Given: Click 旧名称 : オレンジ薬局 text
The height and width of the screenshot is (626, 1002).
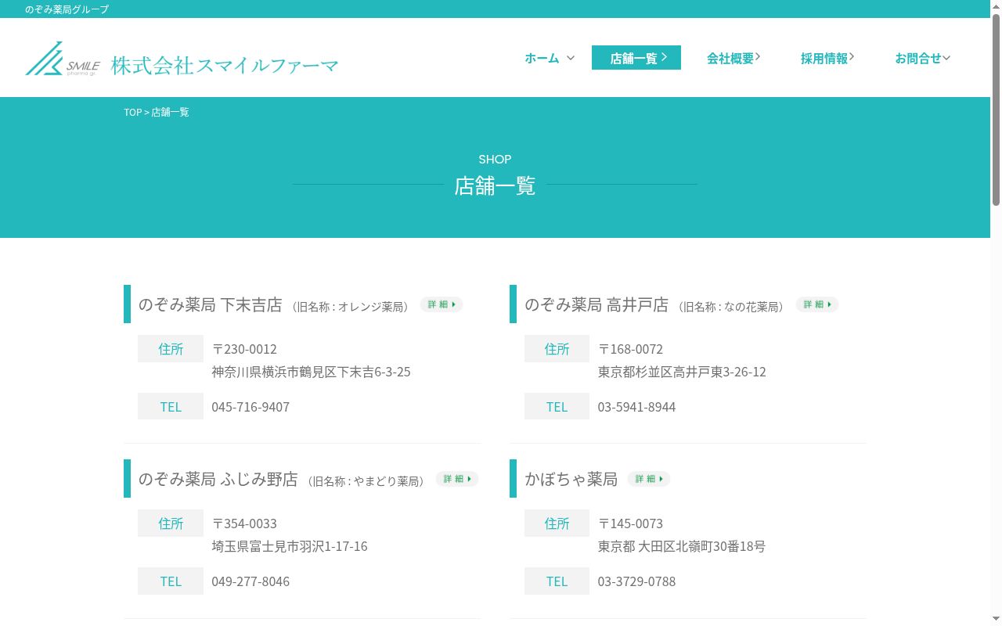Looking at the screenshot, I should point(351,307).
